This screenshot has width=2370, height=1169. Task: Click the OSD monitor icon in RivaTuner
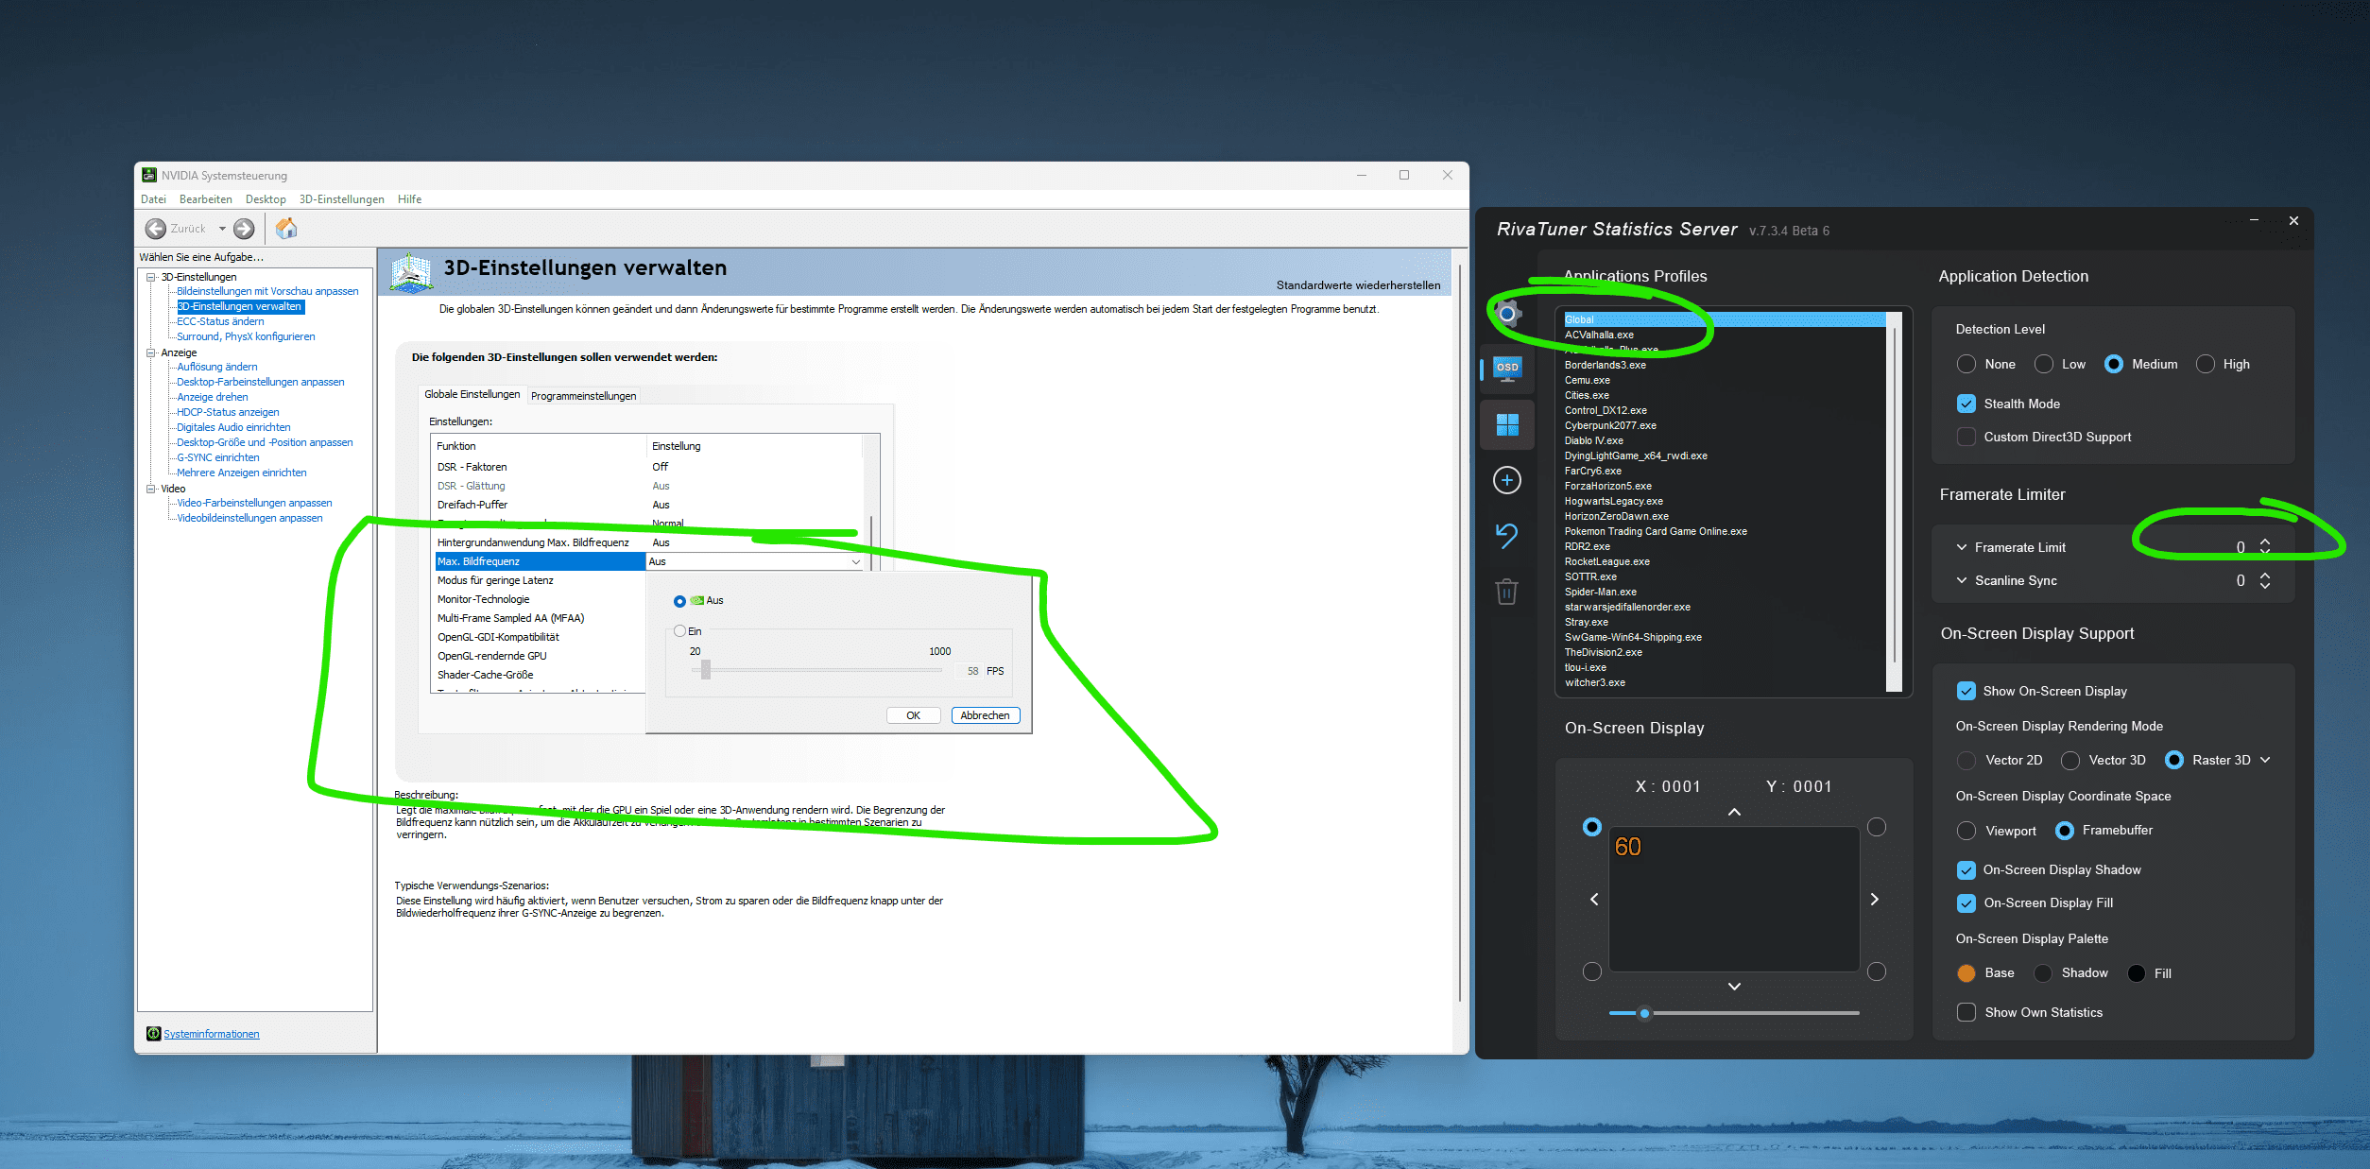[1506, 368]
